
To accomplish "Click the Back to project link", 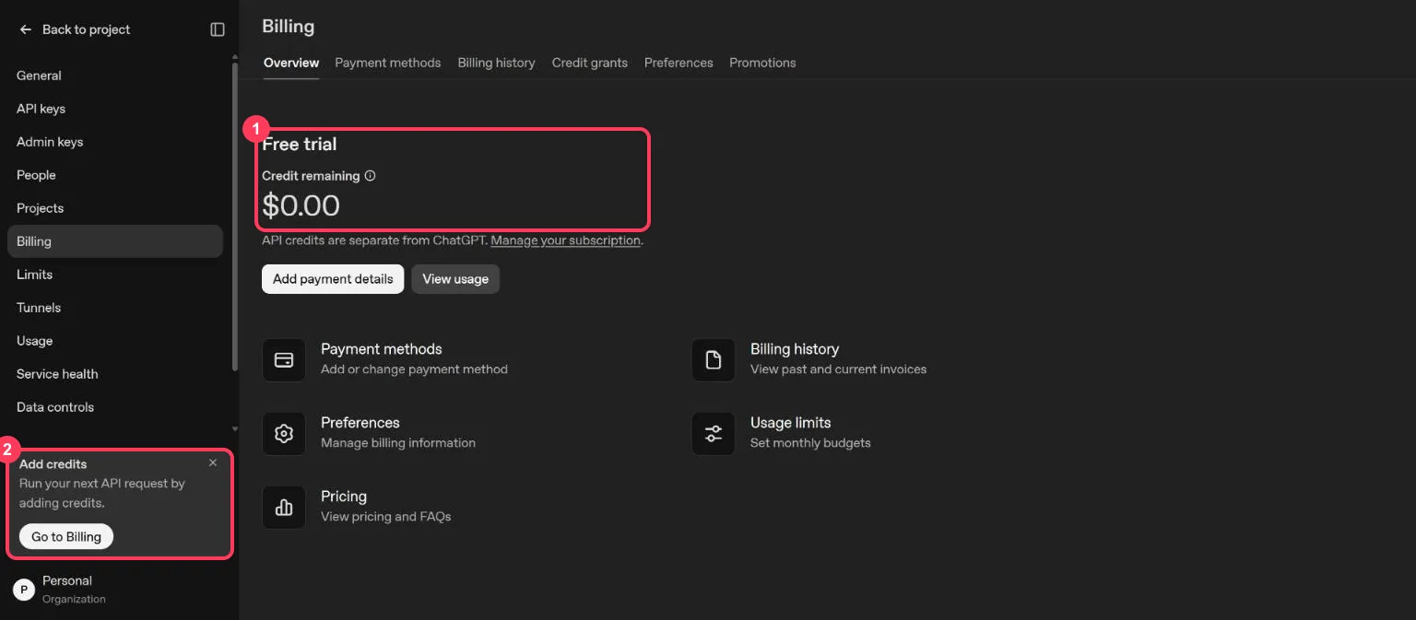I will pyautogui.click(x=86, y=29).
